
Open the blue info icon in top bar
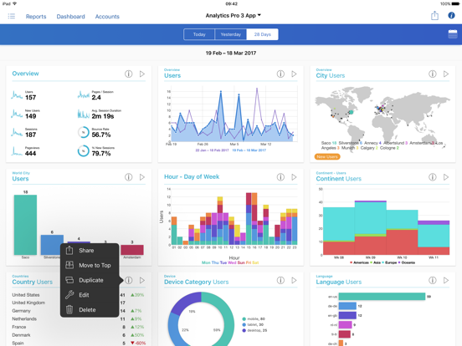451,16
